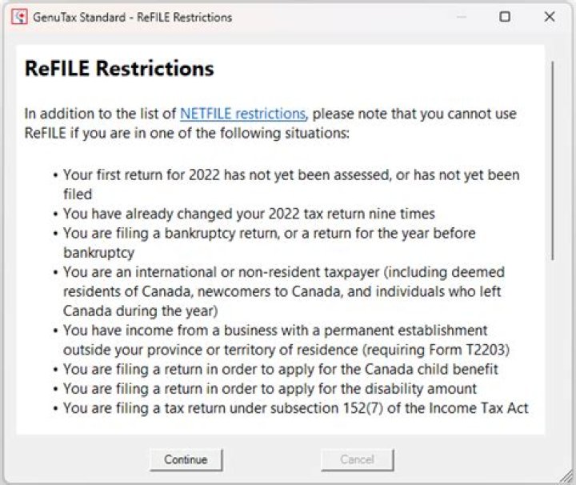Close the ReFILE Restrictions dialog
The height and width of the screenshot is (485, 576).
(550, 17)
